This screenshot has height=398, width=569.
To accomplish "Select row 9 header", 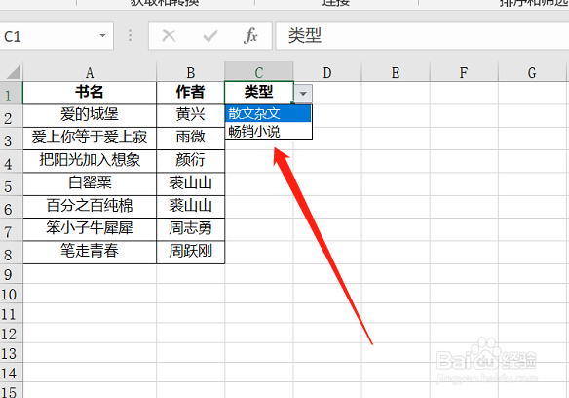I will pyautogui.click(x=12, y=274).
